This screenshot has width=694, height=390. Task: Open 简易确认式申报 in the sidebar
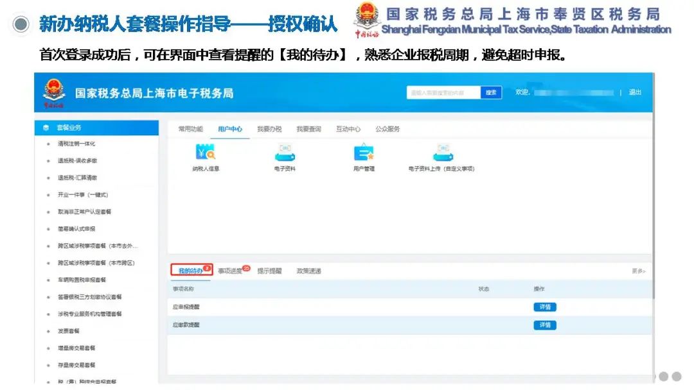(76, 229)
